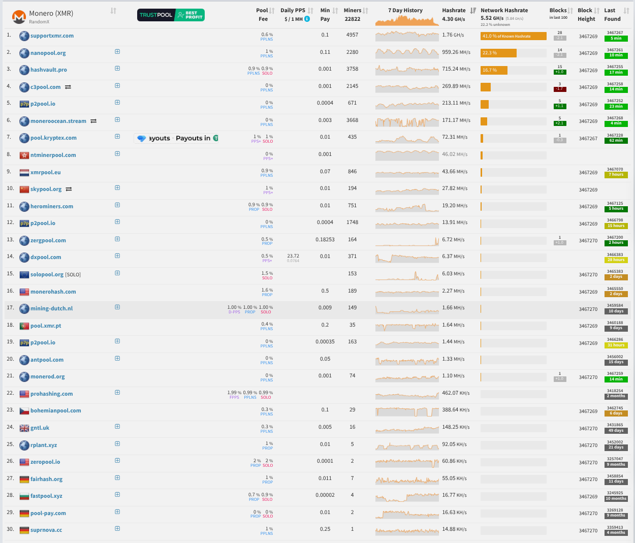
Task: Open the hashvault.pro pool link
Action: pos(49,70)
